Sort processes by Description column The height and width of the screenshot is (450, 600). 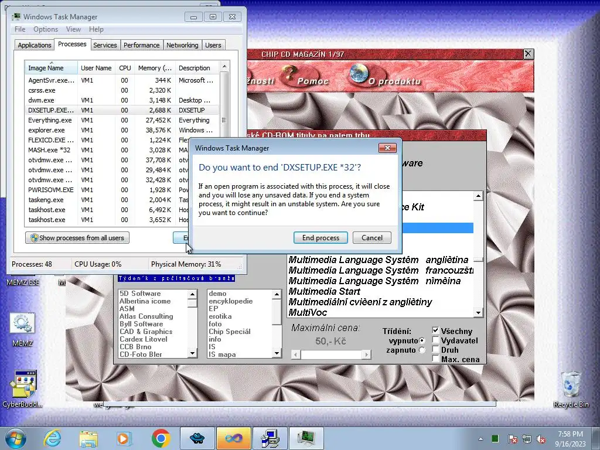click(x=197, y=68)
